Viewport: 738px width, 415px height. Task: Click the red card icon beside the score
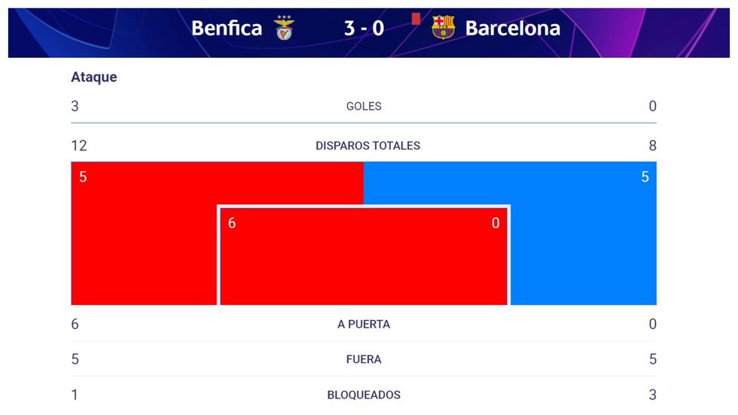[416, 18]
